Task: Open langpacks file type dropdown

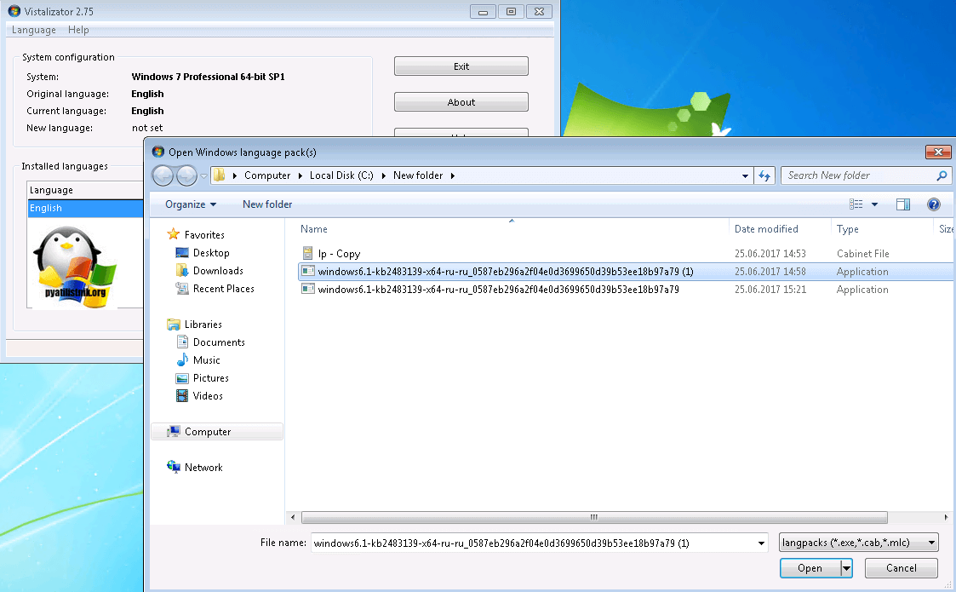Action: pos(858,543)
